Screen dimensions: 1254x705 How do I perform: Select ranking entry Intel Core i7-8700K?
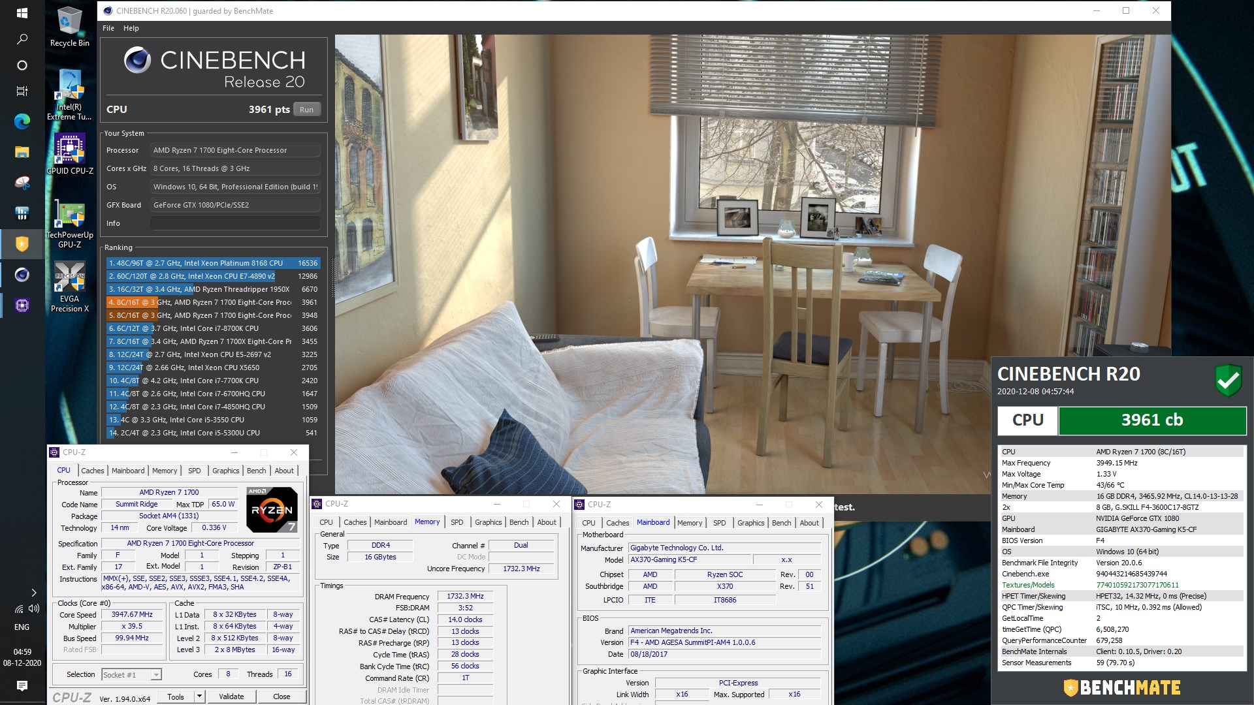coord(213,328)
